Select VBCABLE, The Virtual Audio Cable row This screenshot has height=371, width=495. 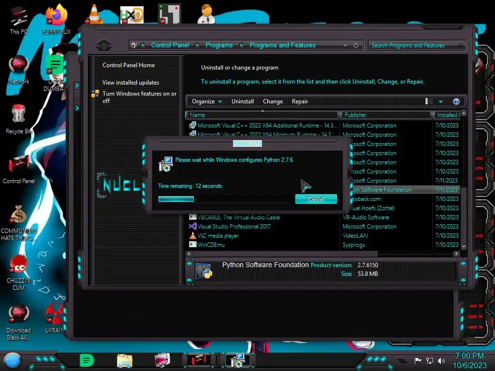(x=324, y=217)
